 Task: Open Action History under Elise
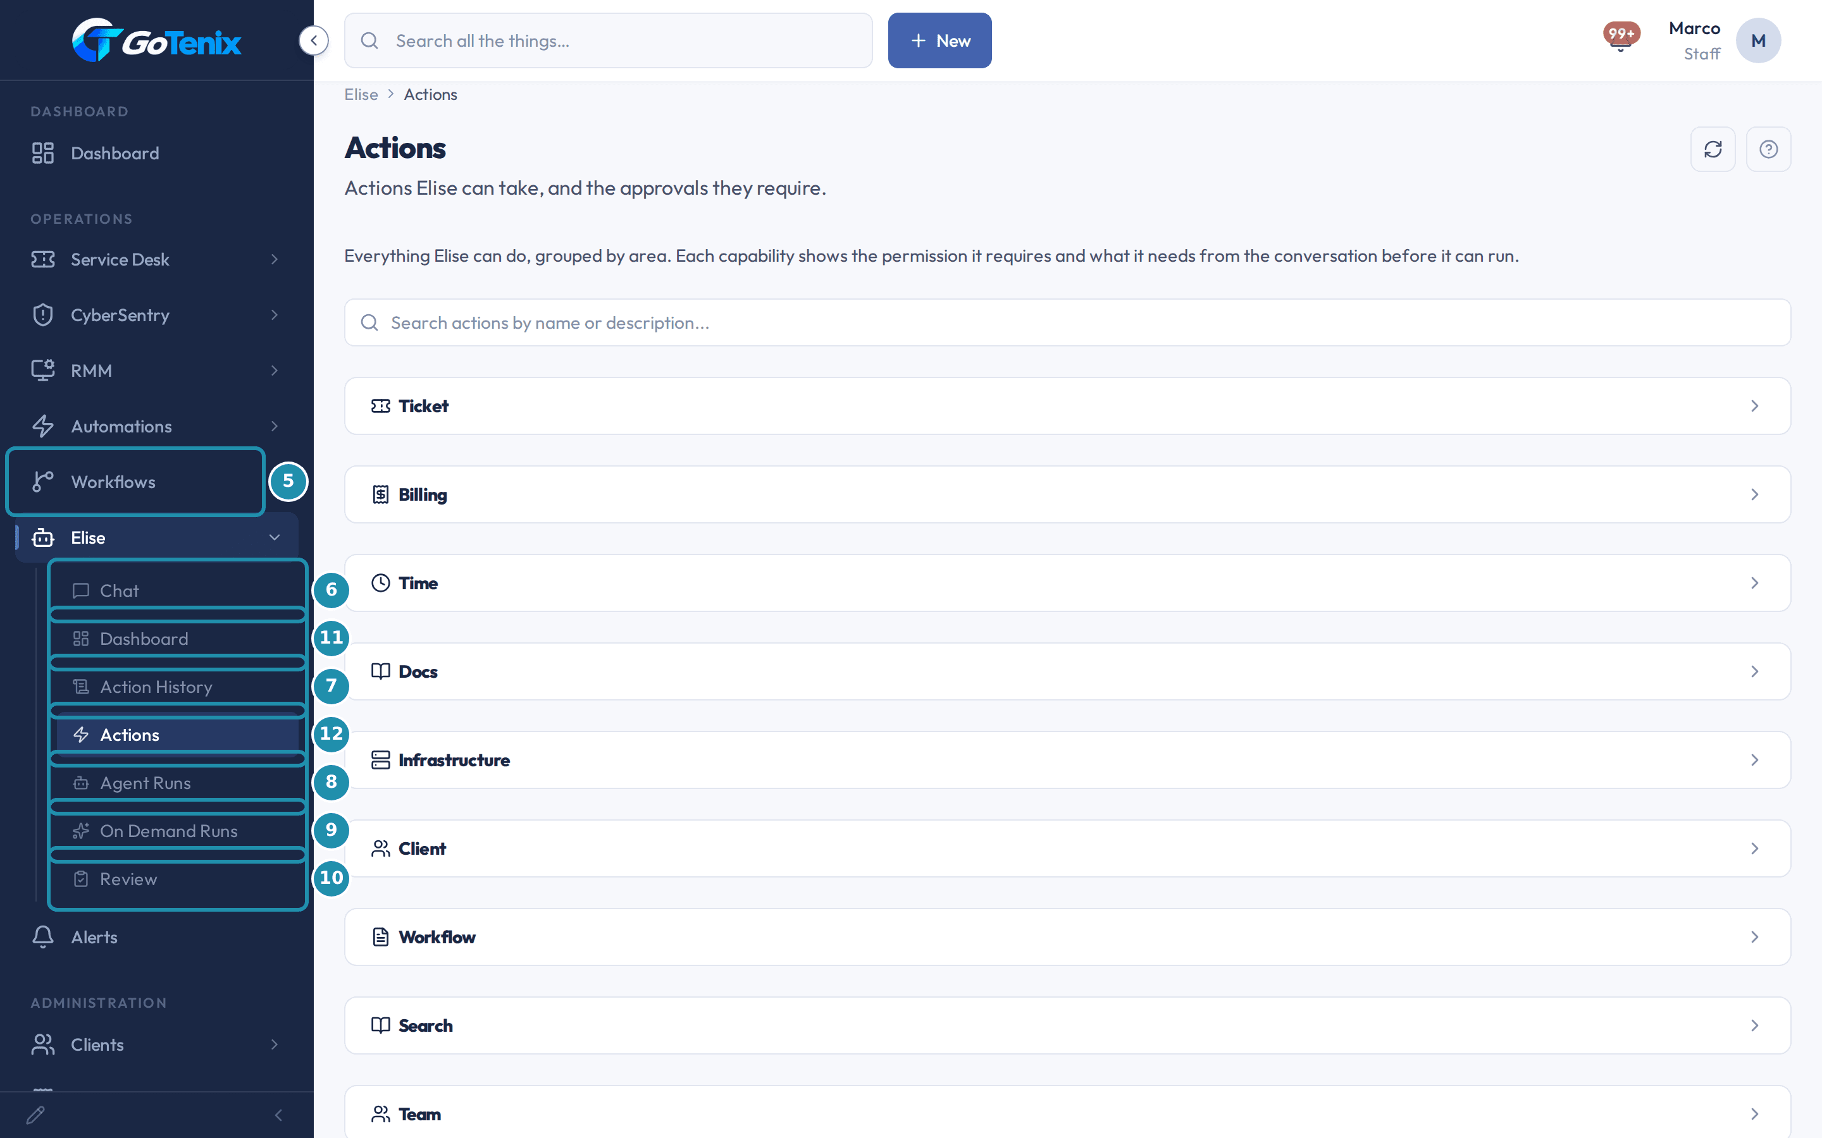point(178,687)
